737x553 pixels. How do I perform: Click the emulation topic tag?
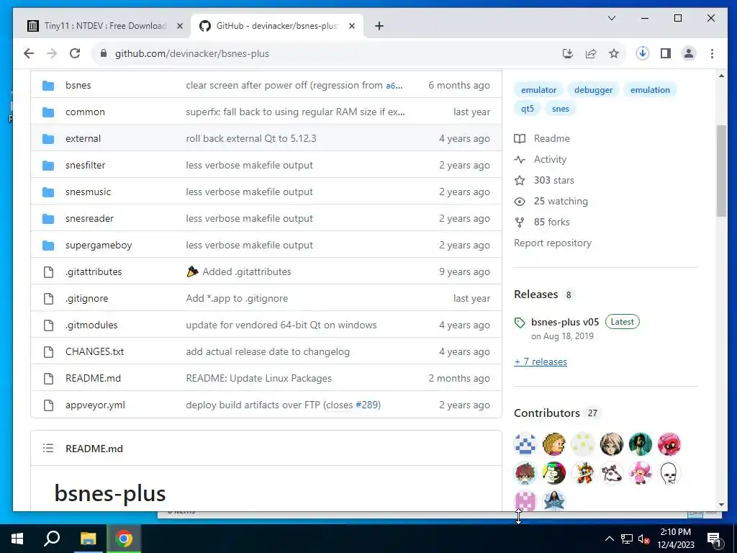pyautogui.click(x=650, y=90)
